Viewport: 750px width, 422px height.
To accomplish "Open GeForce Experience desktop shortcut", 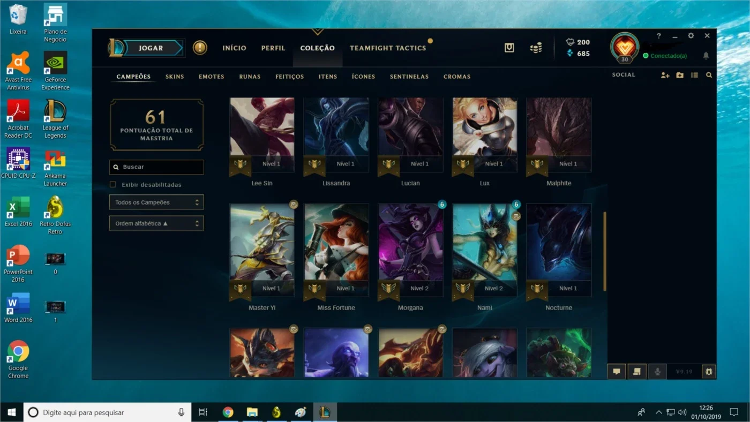I will (55, 71).
